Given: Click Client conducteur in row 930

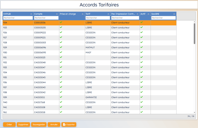Looking at the screenshot, I should coord(120,53).
